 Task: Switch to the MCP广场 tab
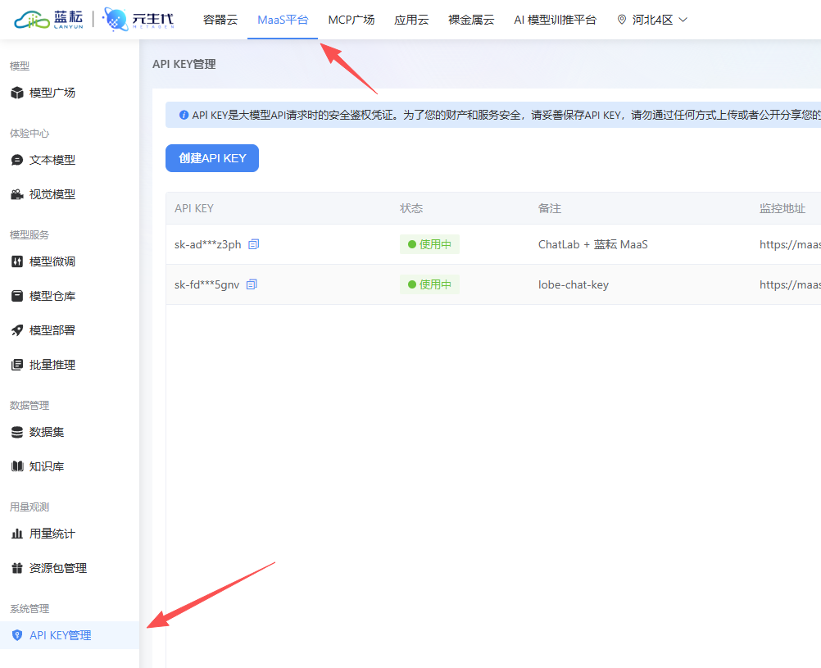click(x=351, y=19)
